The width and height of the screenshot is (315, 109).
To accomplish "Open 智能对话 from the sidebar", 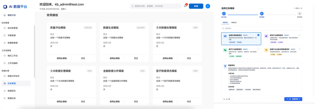I will (x=12, y=15).
